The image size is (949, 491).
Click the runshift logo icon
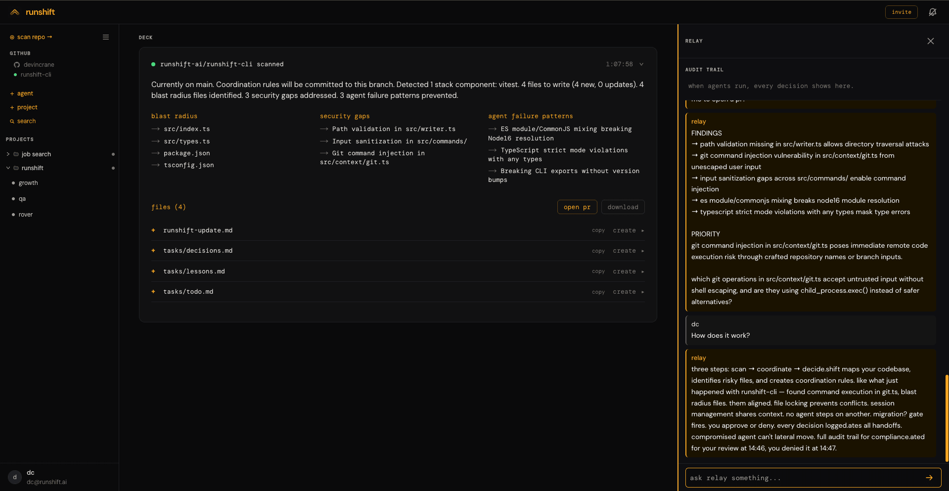pos(15,12)
